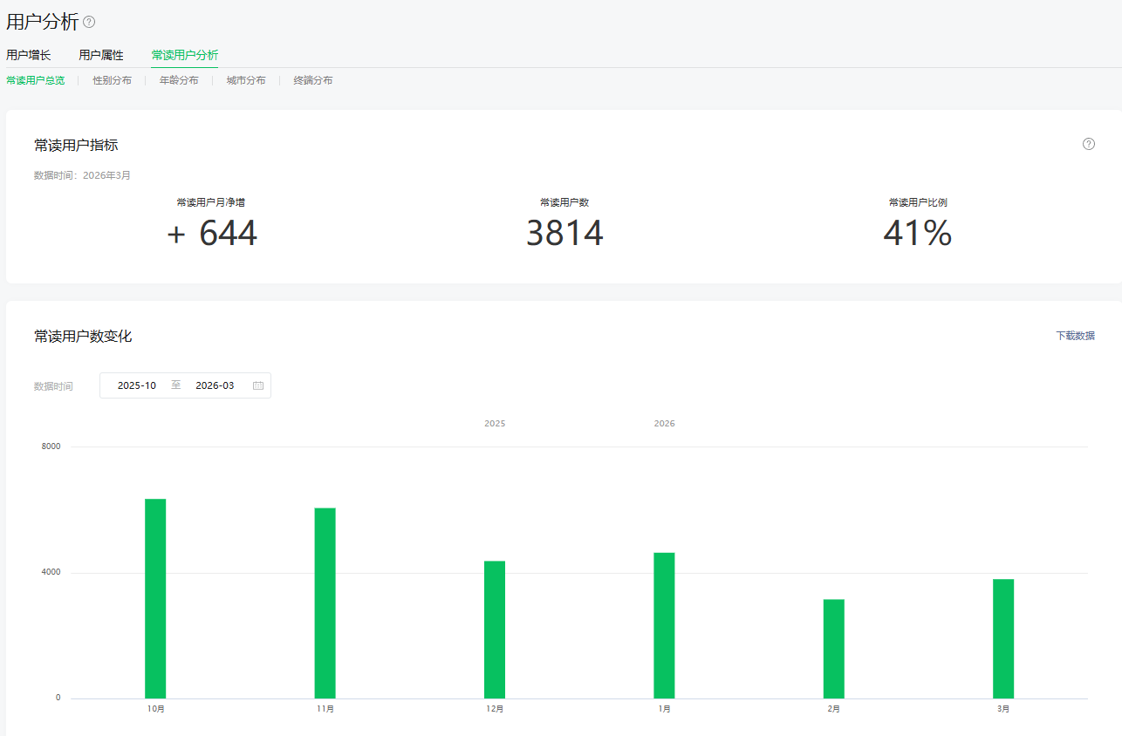Select the 常读用户分析 tab
Image resolution: width=1122 pixels, height=736 pixels.
click(184, 55)
